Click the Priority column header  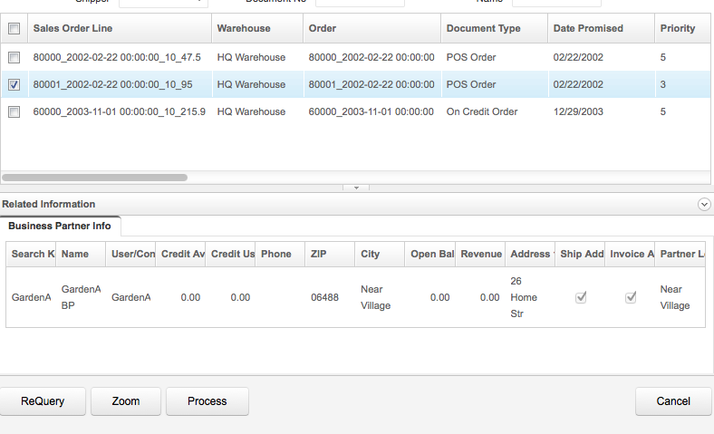(678, 29)
